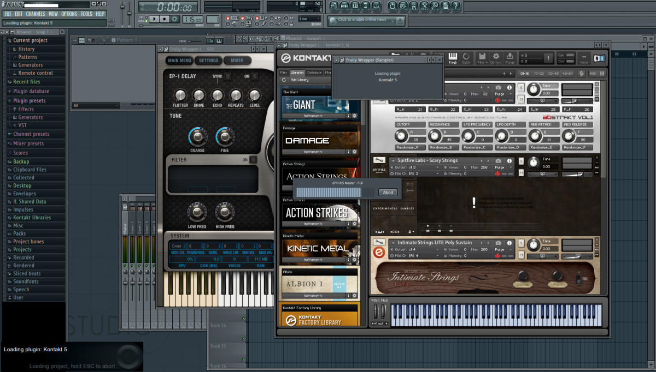Image resolution: width=656 pixels, height=372 pixels.
Task: Click the FL Studio play button
Action: pos(155,19)
